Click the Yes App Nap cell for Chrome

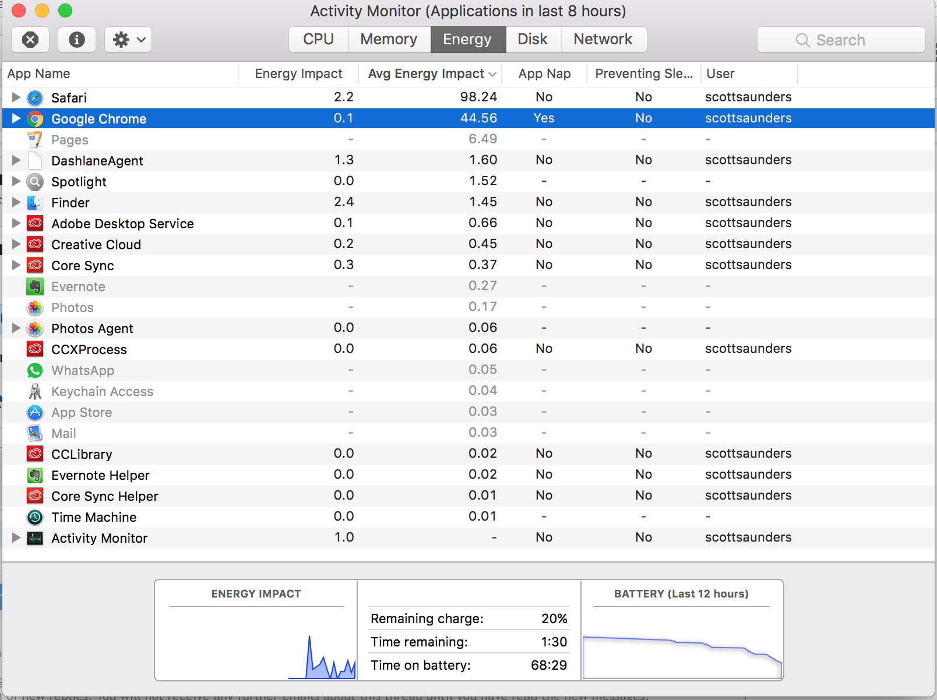pos(544,118)
